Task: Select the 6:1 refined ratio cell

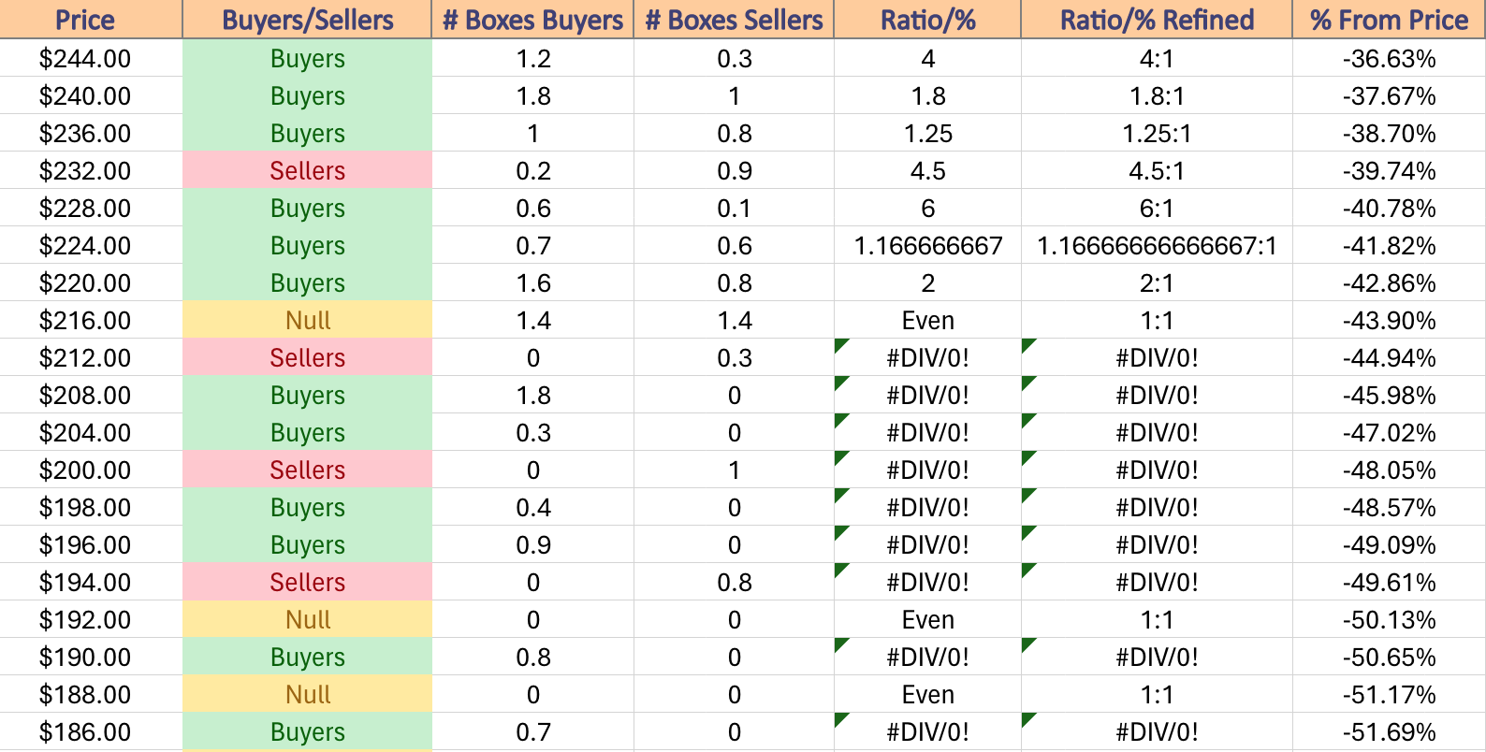Action: pyautogui.click(x=1158, y=208)
